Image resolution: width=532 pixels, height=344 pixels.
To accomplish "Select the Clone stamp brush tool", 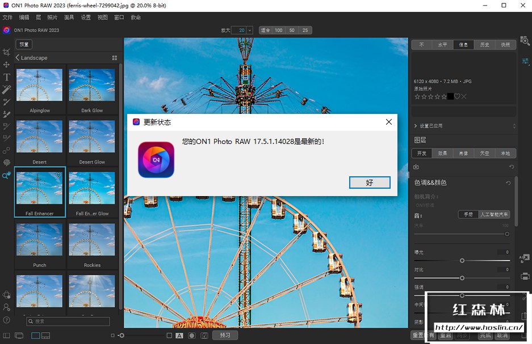I will [x=6, y=114].
